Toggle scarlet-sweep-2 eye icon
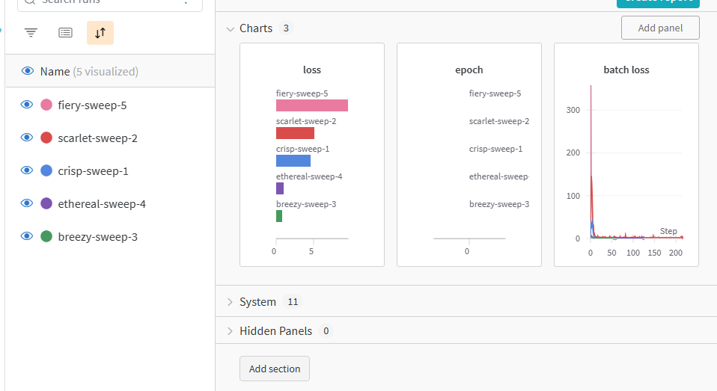 pyautogui.click(x=27, y=138)
